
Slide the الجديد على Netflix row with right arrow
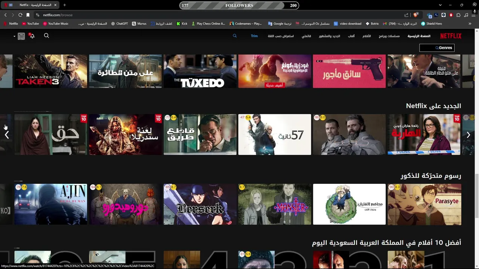pyautogui.click(x=468, y=135)
